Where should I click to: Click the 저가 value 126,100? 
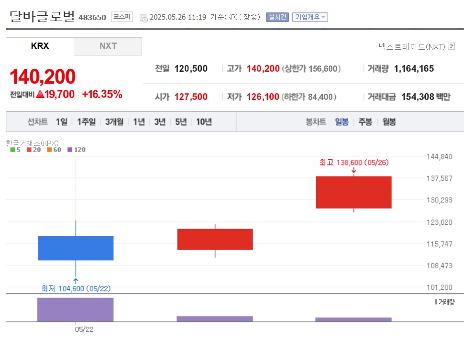click(263, 97)
